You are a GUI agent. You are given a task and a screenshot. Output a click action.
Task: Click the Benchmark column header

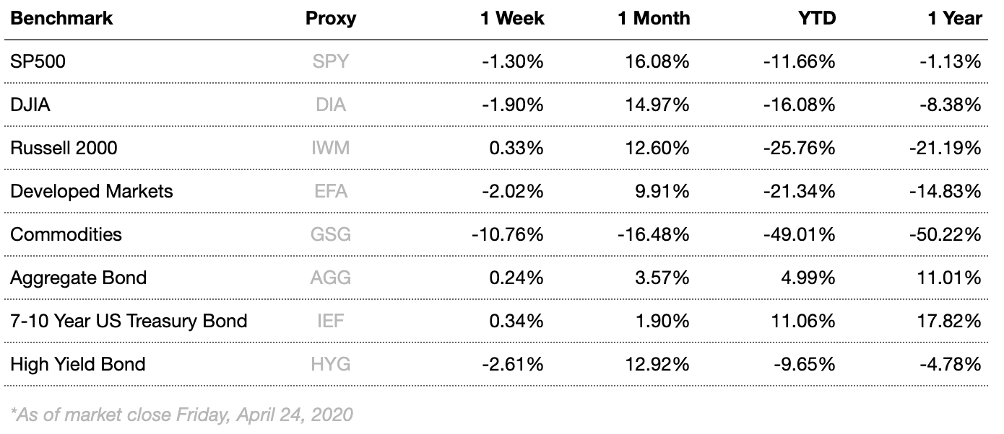(61, 19)
